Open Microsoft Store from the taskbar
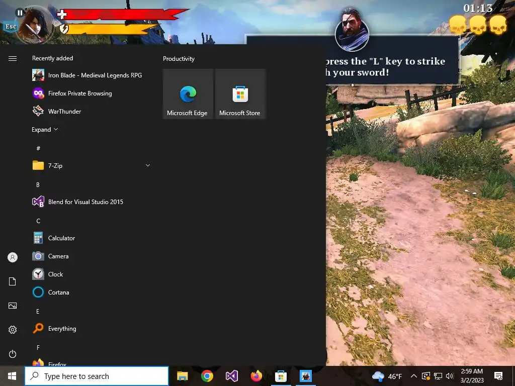The width and height of the screenshot is (515, 386). point(281,376)
